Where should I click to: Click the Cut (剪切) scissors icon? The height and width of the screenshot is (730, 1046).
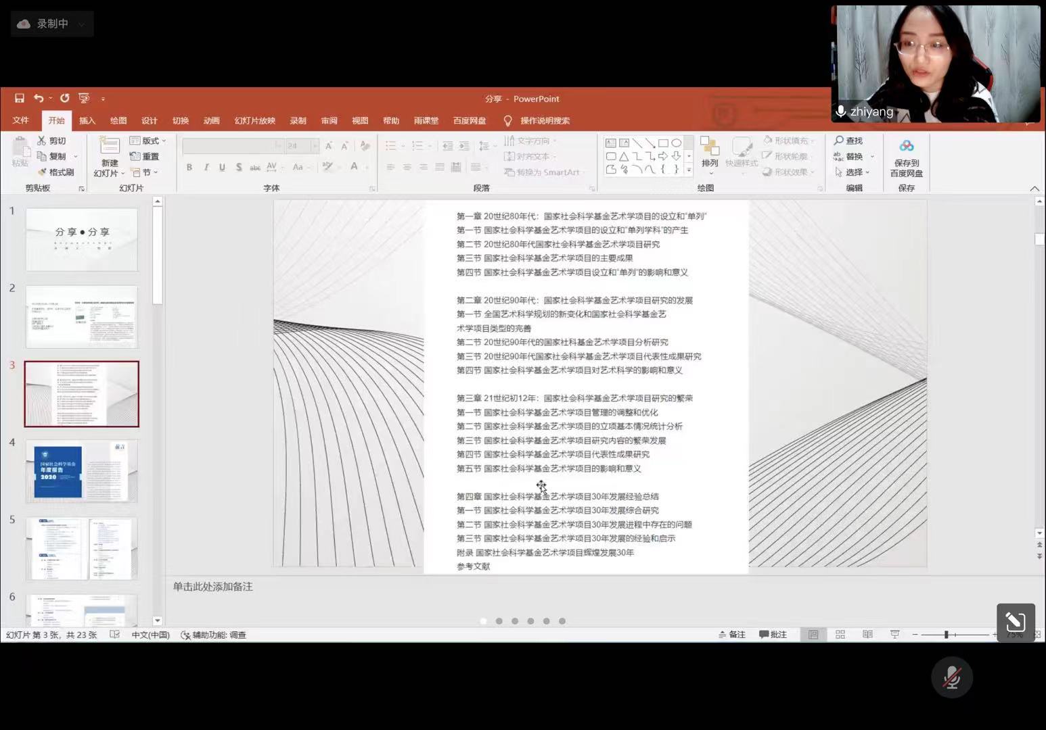42,141
